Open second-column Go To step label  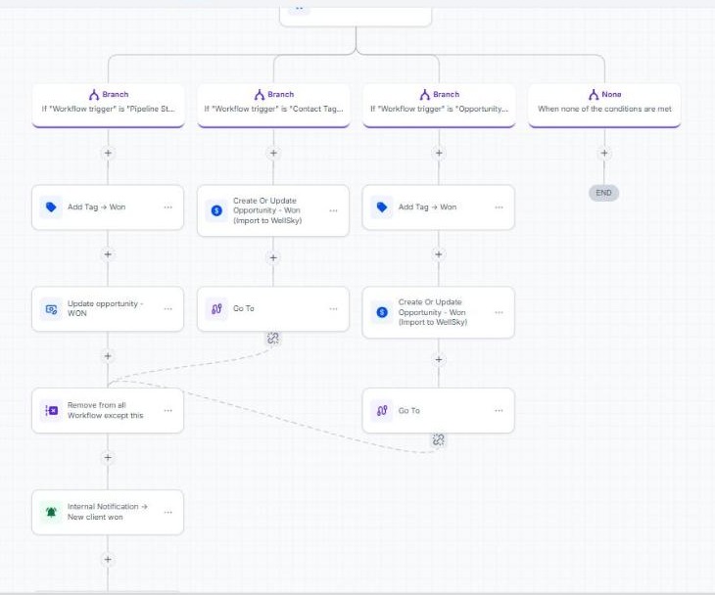click(244, 309)
